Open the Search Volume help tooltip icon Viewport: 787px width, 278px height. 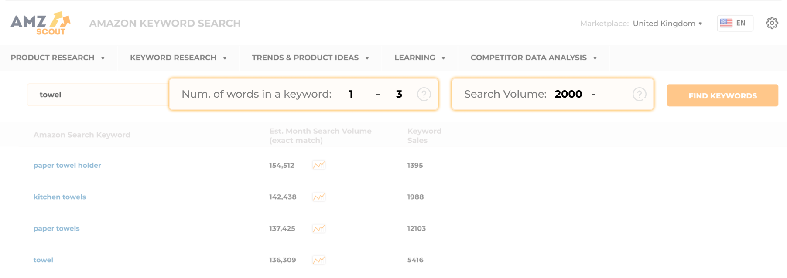coord(639,94)
